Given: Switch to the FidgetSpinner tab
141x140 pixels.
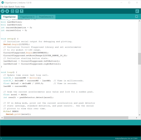Looking at the screenshot, I should tap(9, 17).
